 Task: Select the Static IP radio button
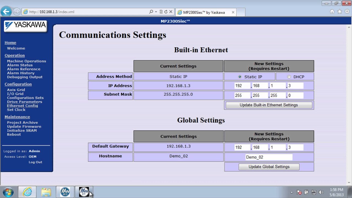[x=240, y=77]
